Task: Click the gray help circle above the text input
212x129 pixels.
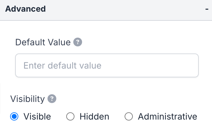Action: pyautogui.click(x=78, y=42)
